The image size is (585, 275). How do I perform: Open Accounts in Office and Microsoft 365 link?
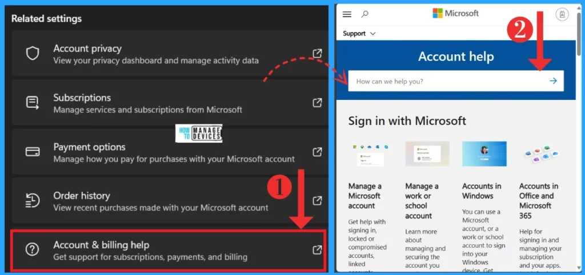[x=539, y=201]
